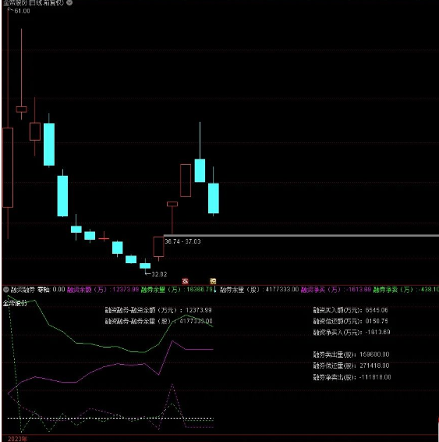Click the 61.00 high price label
The image size is (439, 442).
(x=23, y=11)
